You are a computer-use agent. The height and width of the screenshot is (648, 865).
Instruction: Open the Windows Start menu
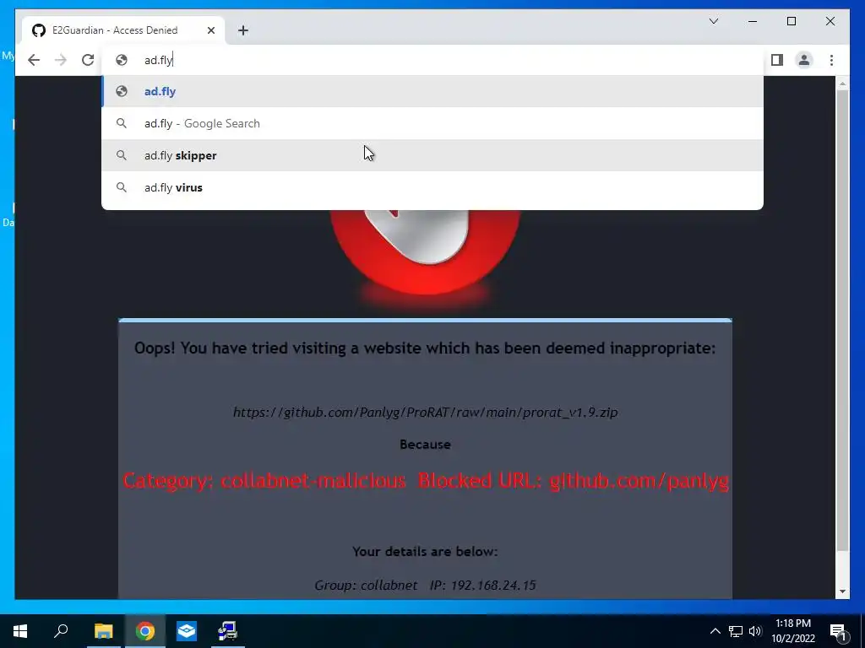pyautogui.click(x=20, y=631)
